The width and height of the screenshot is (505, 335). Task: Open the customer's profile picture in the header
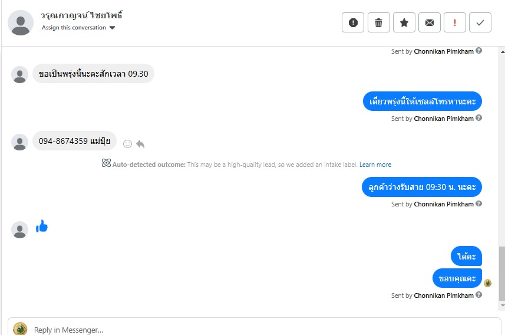pos(21,22)
